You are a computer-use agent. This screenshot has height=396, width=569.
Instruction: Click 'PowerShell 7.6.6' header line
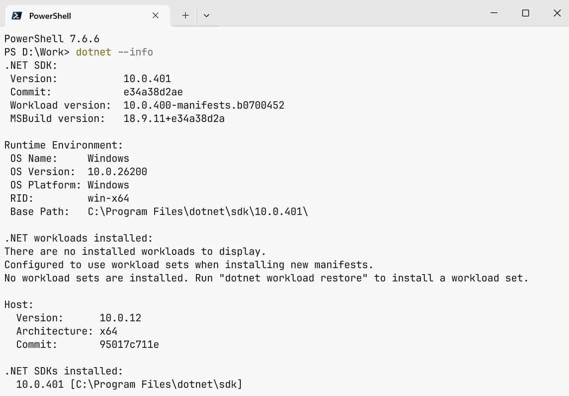click(52, 39)
